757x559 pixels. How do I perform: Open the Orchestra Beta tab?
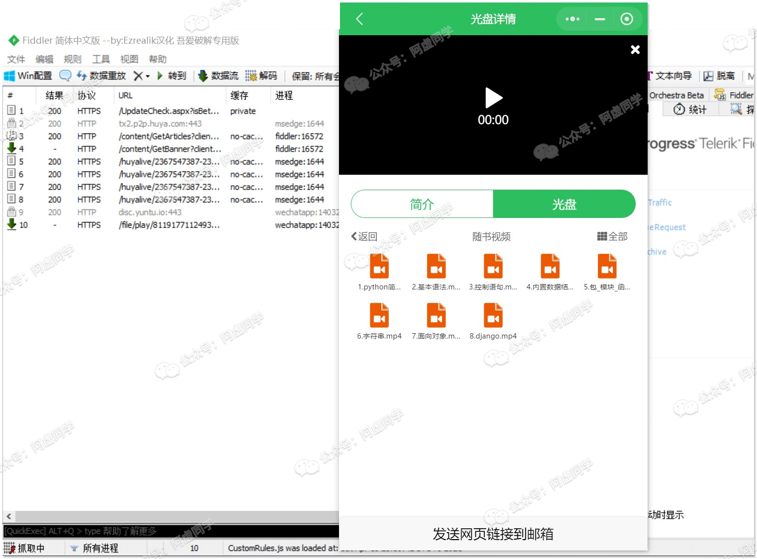click(676, 95)
